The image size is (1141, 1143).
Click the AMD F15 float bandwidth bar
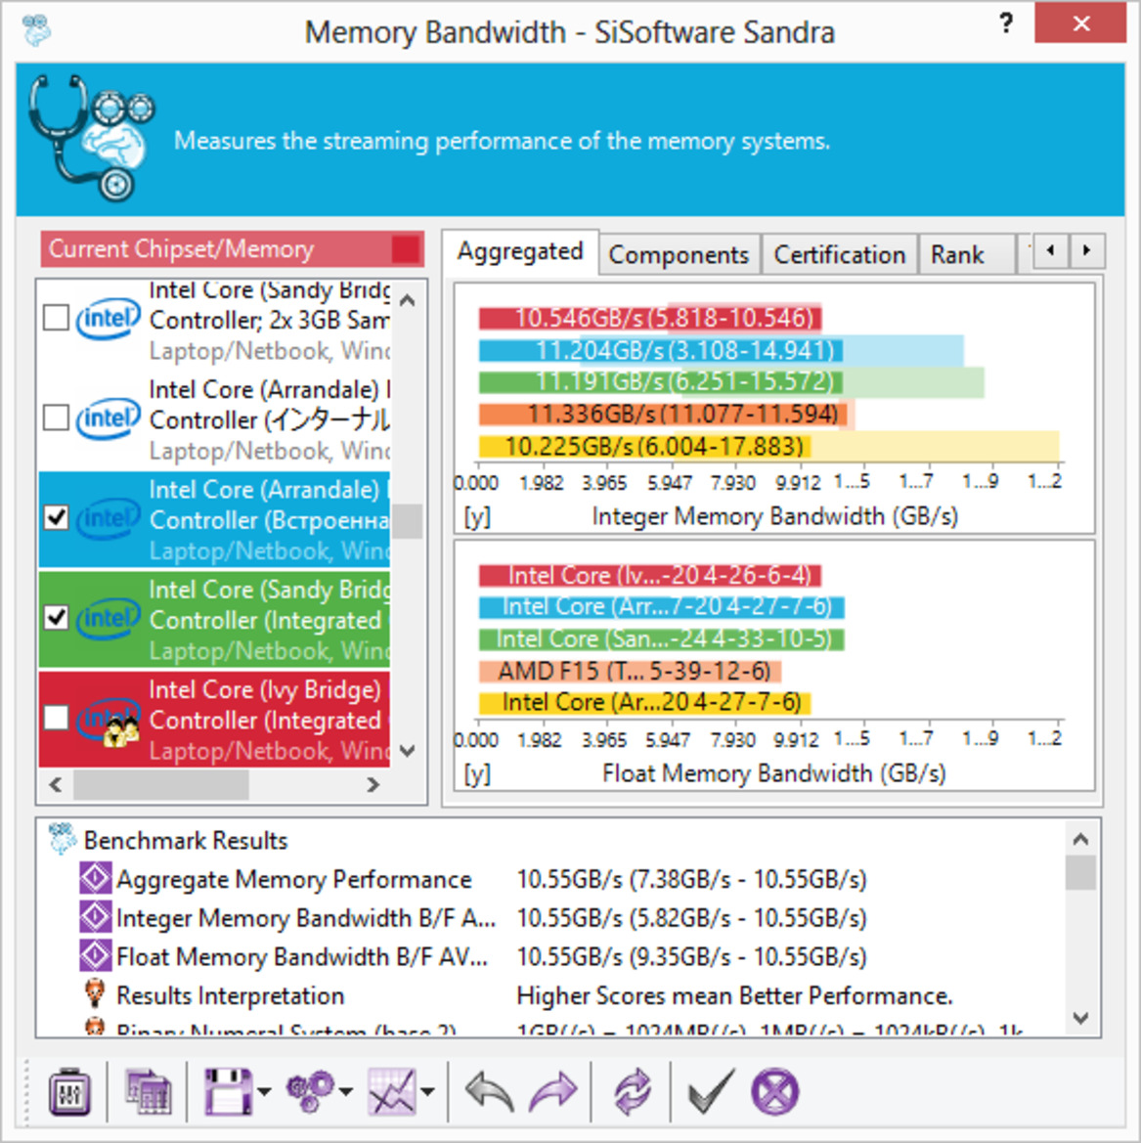(630, 671)
